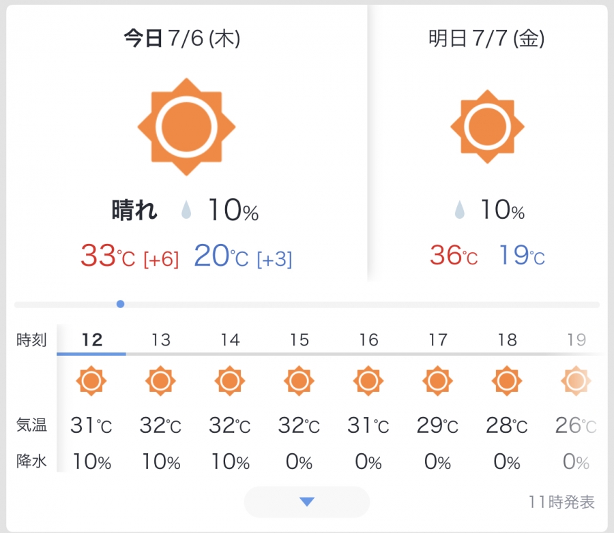Click tomorrow's sunny weather icon
Screen dimensions: 614x533
click(487, 127)
